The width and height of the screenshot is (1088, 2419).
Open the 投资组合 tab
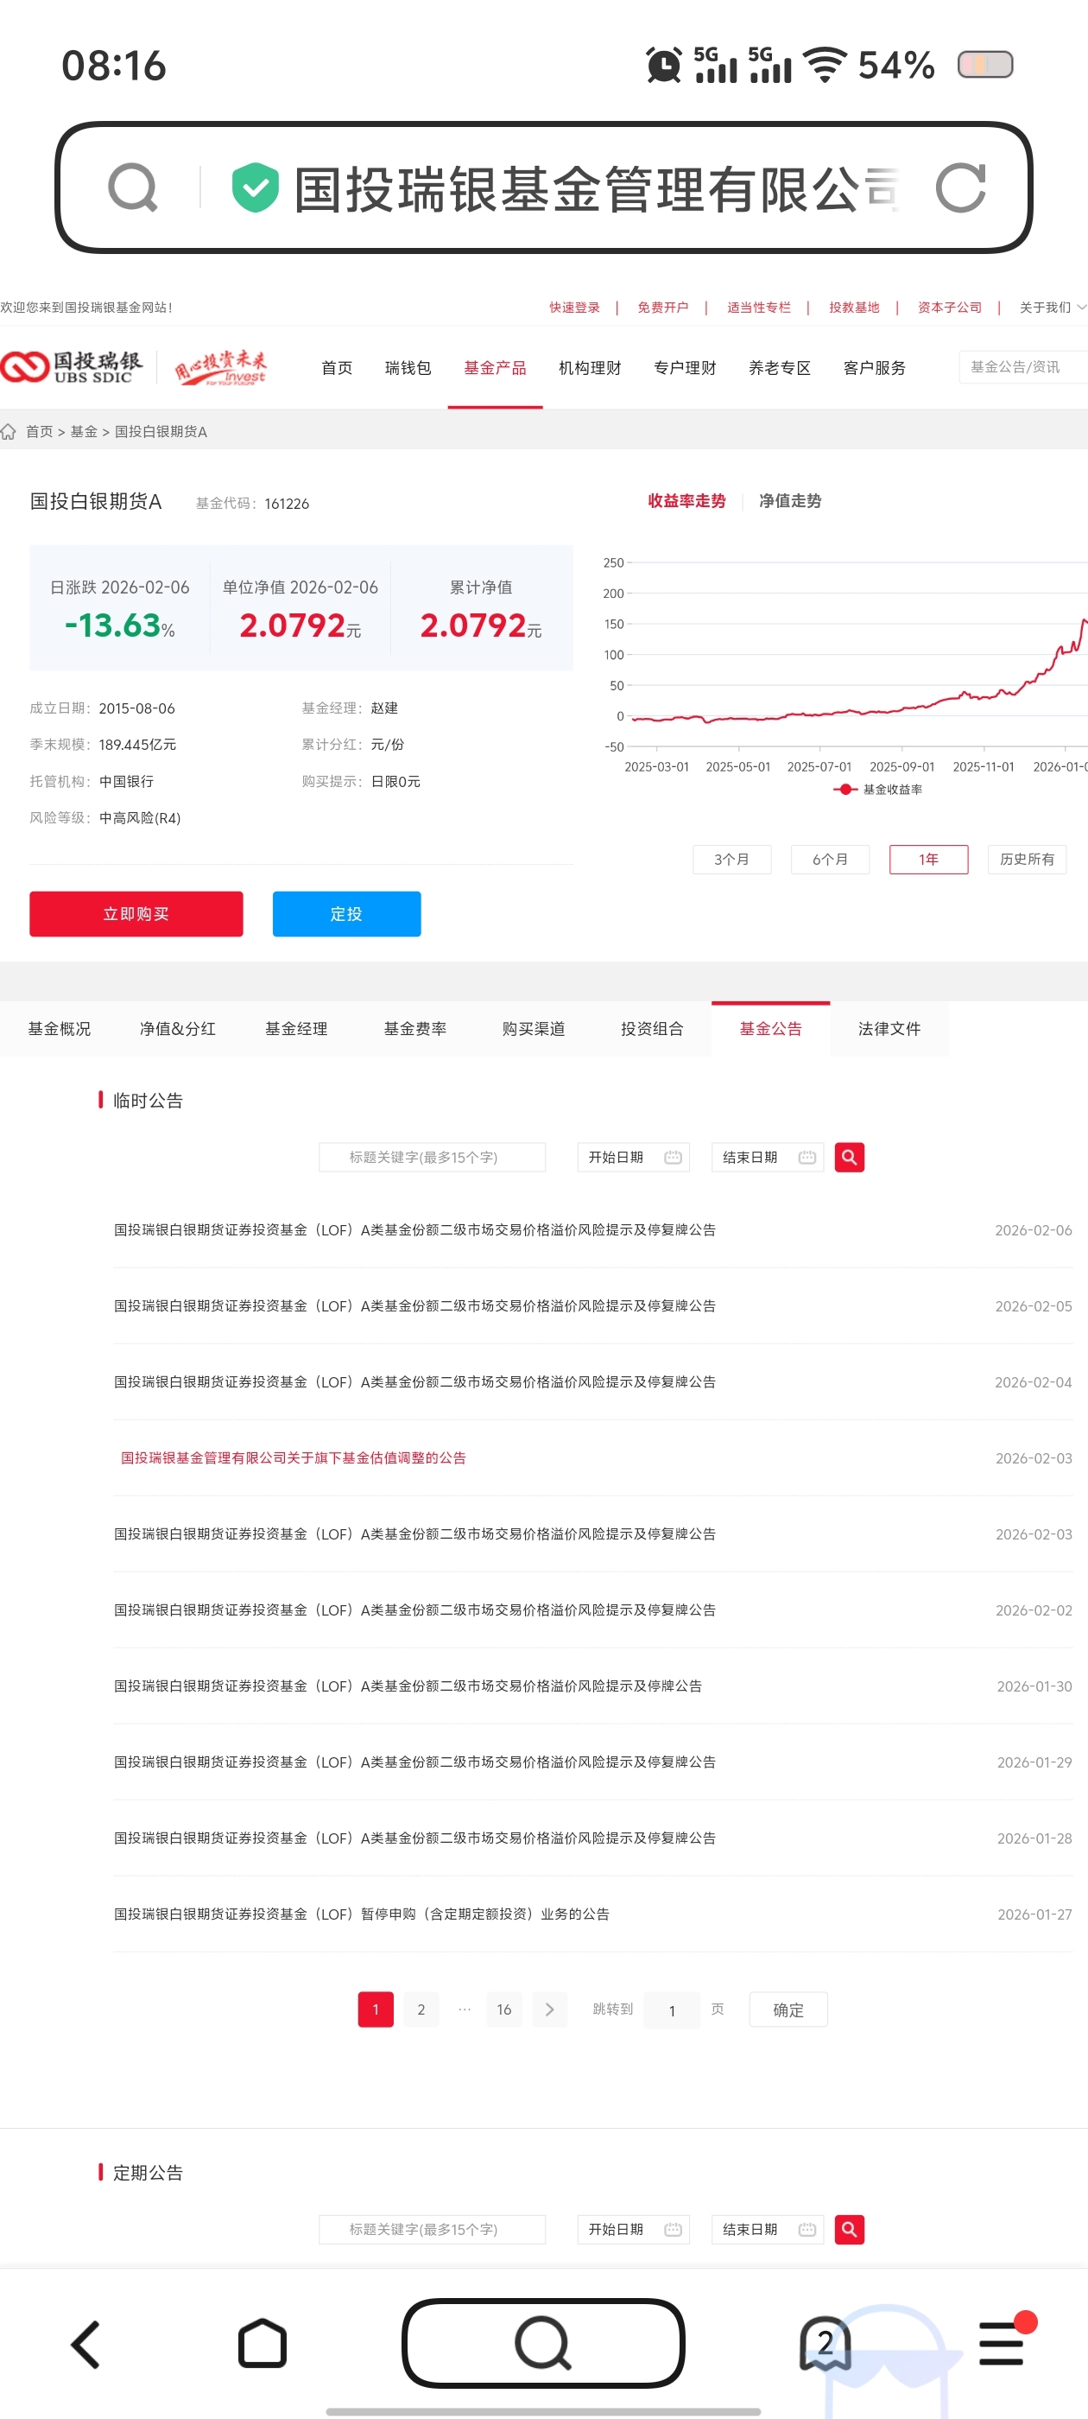tap(653, 1028)
